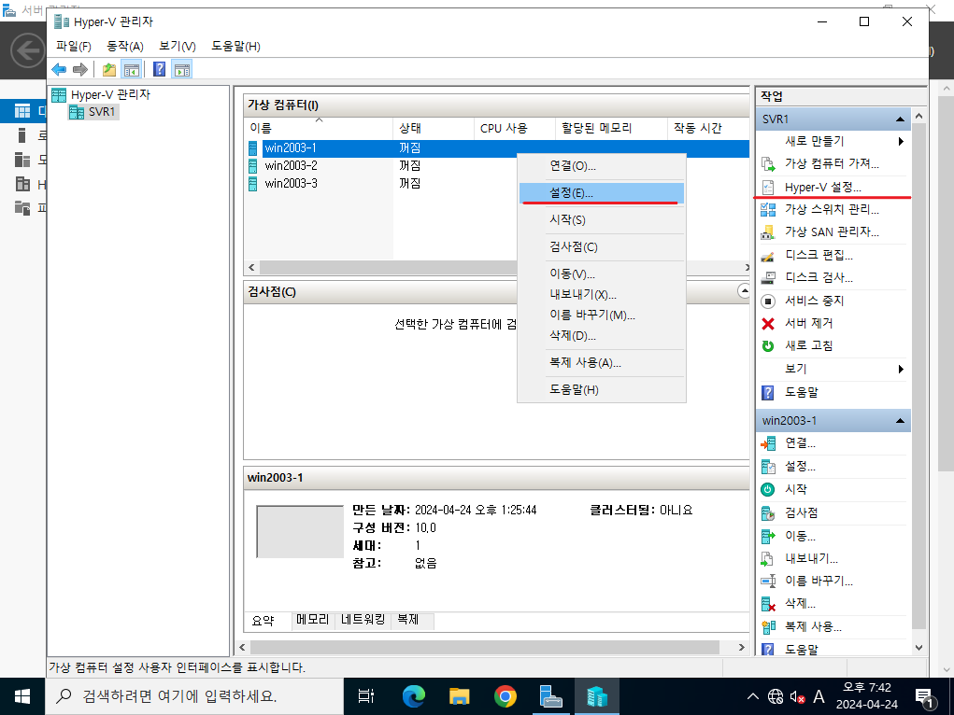The height and width of the screenshot is (715, 954).
Task: Click the 삭제... action icon in actions pane
Action: point(768,604)
